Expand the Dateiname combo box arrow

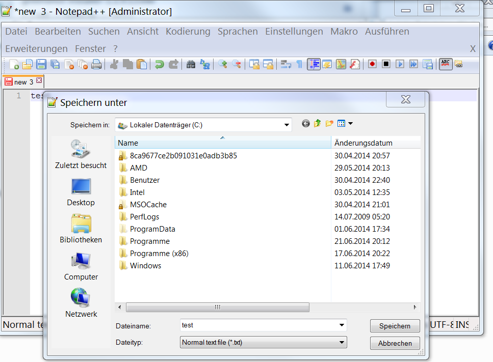pyautogui.click(x=342, y=325)
